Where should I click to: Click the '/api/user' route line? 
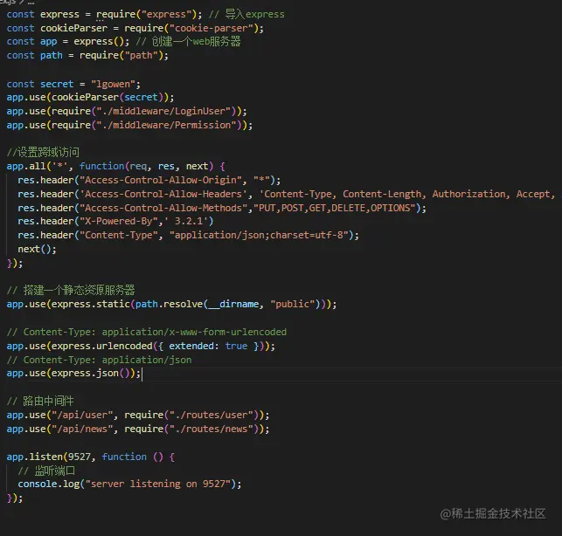(138, 415)
